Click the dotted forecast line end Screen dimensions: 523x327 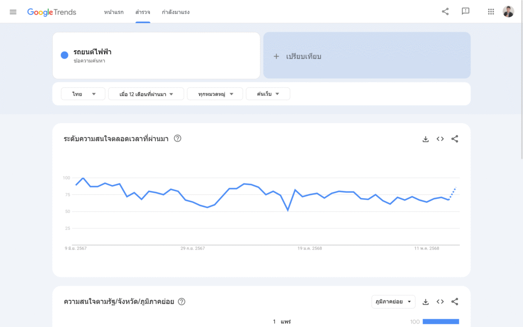coord(455,188)
